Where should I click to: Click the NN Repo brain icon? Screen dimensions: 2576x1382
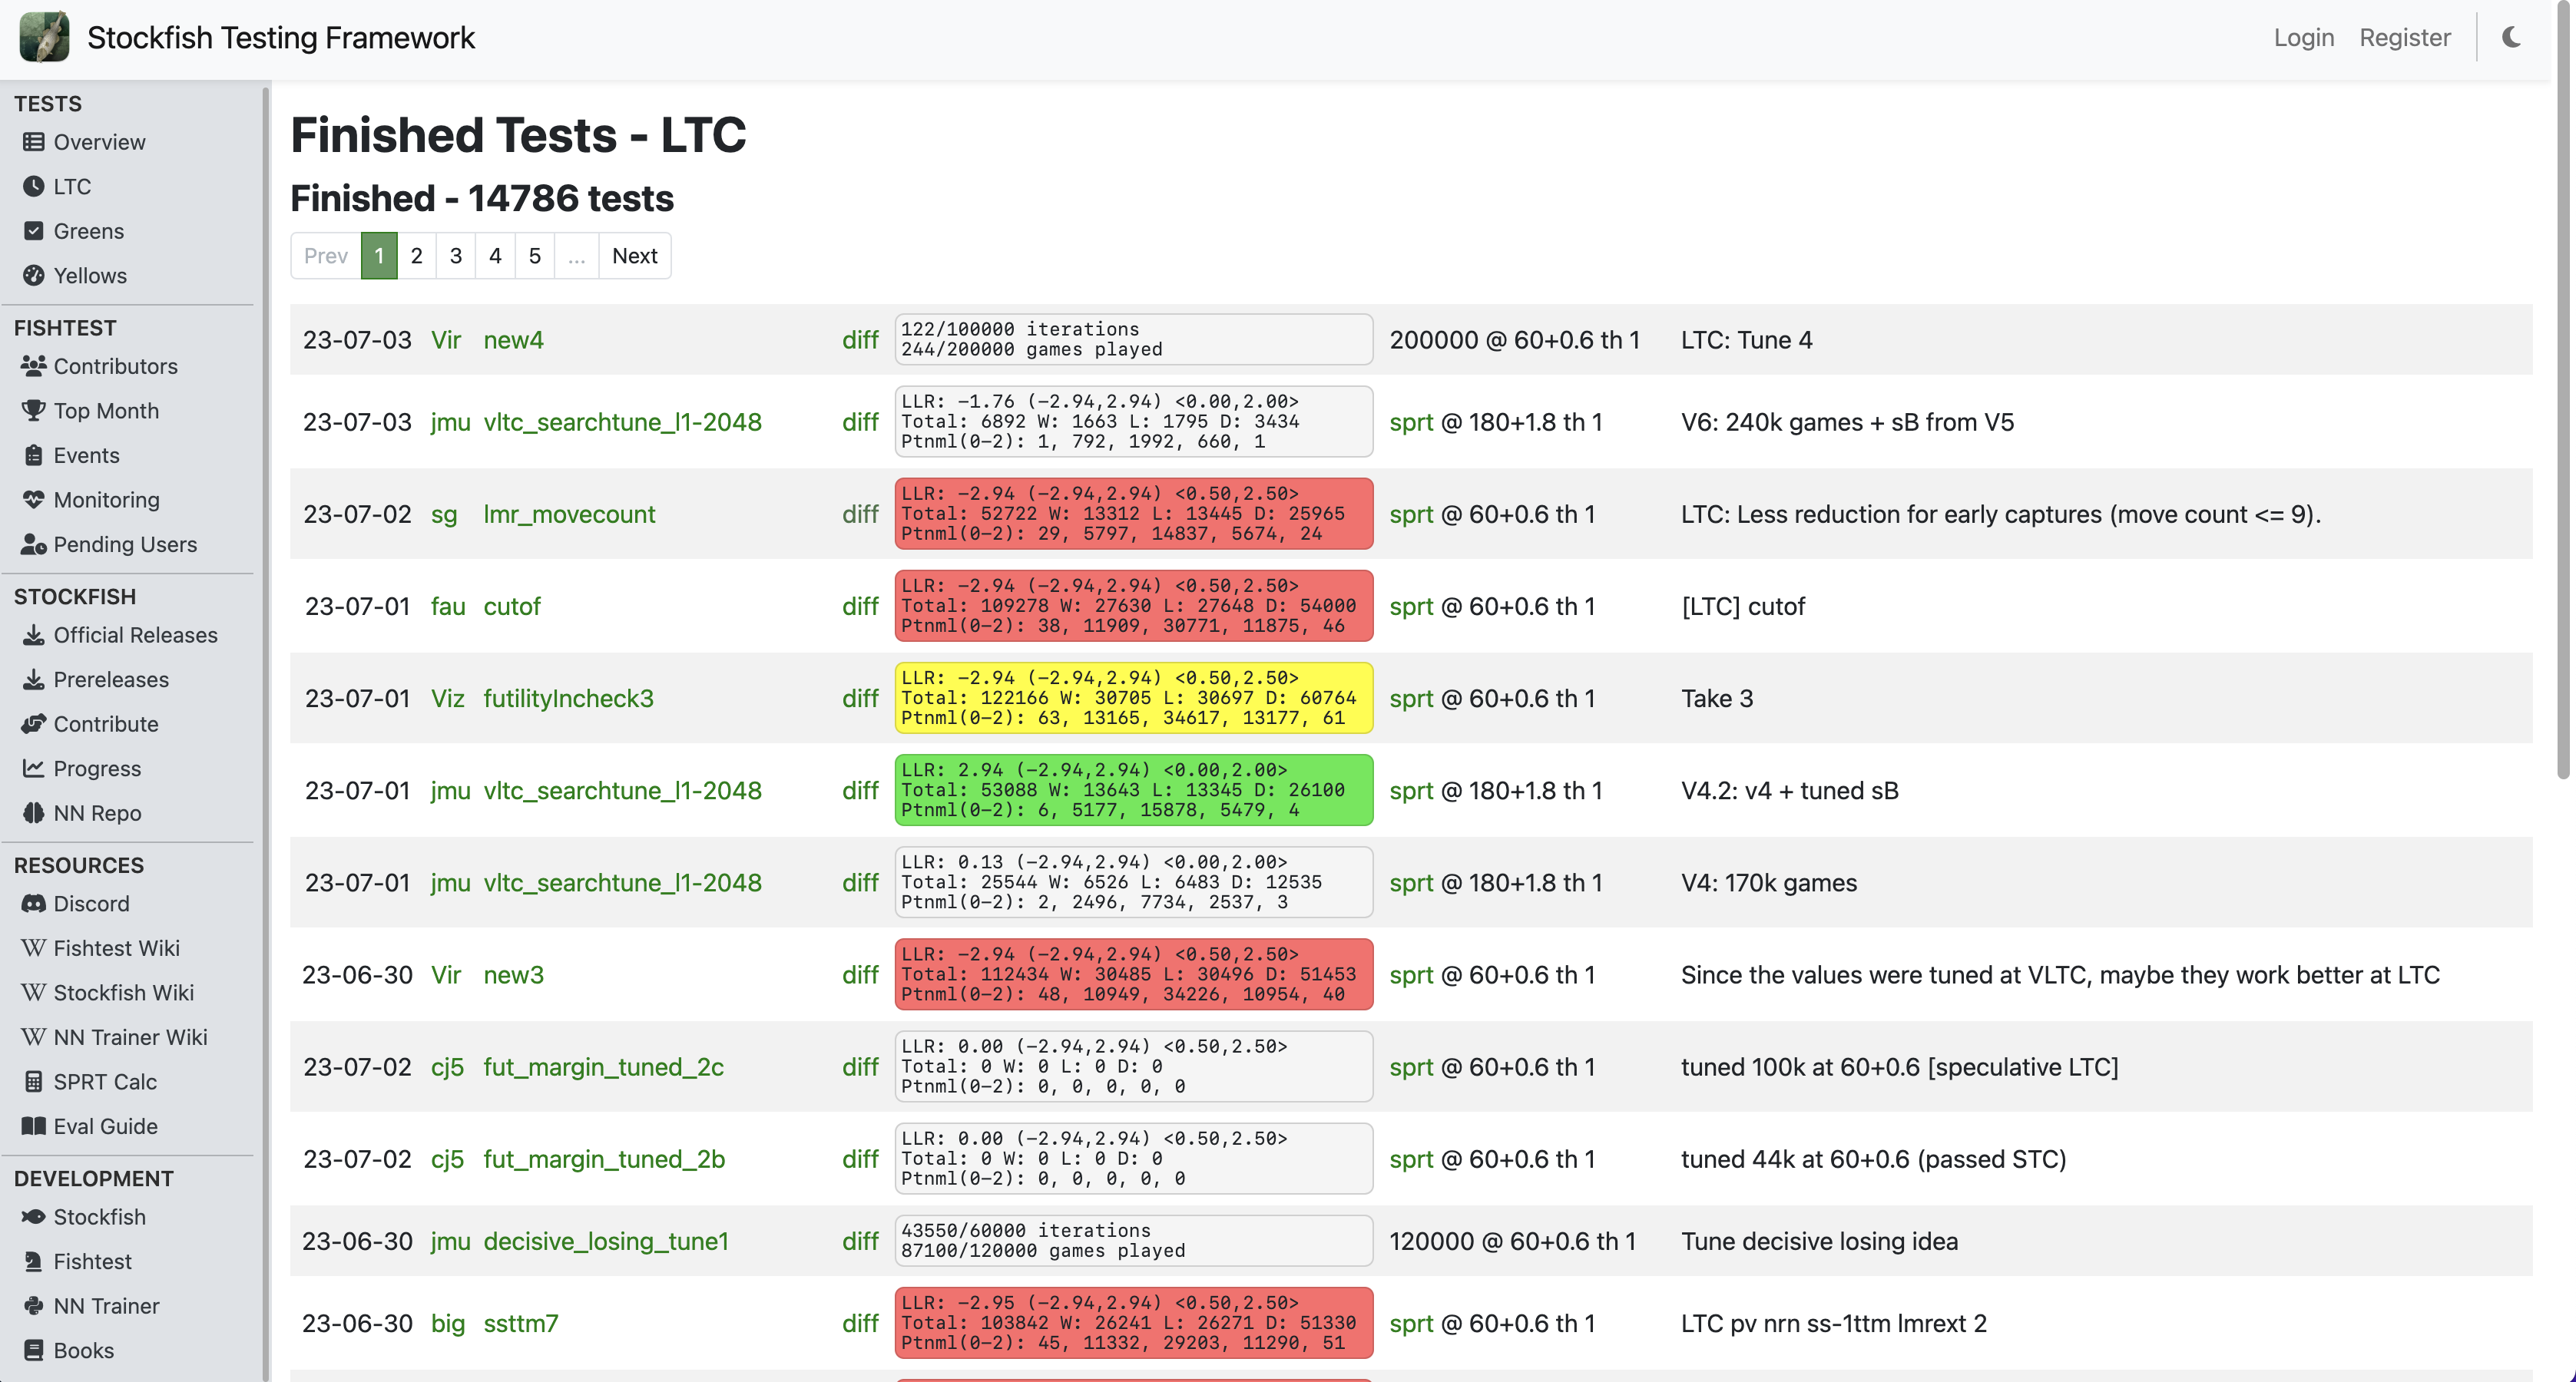pyautogui.click(x=33, y=813)
